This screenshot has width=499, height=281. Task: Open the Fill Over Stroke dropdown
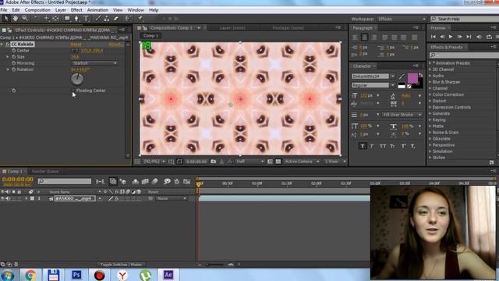point(402,115)
